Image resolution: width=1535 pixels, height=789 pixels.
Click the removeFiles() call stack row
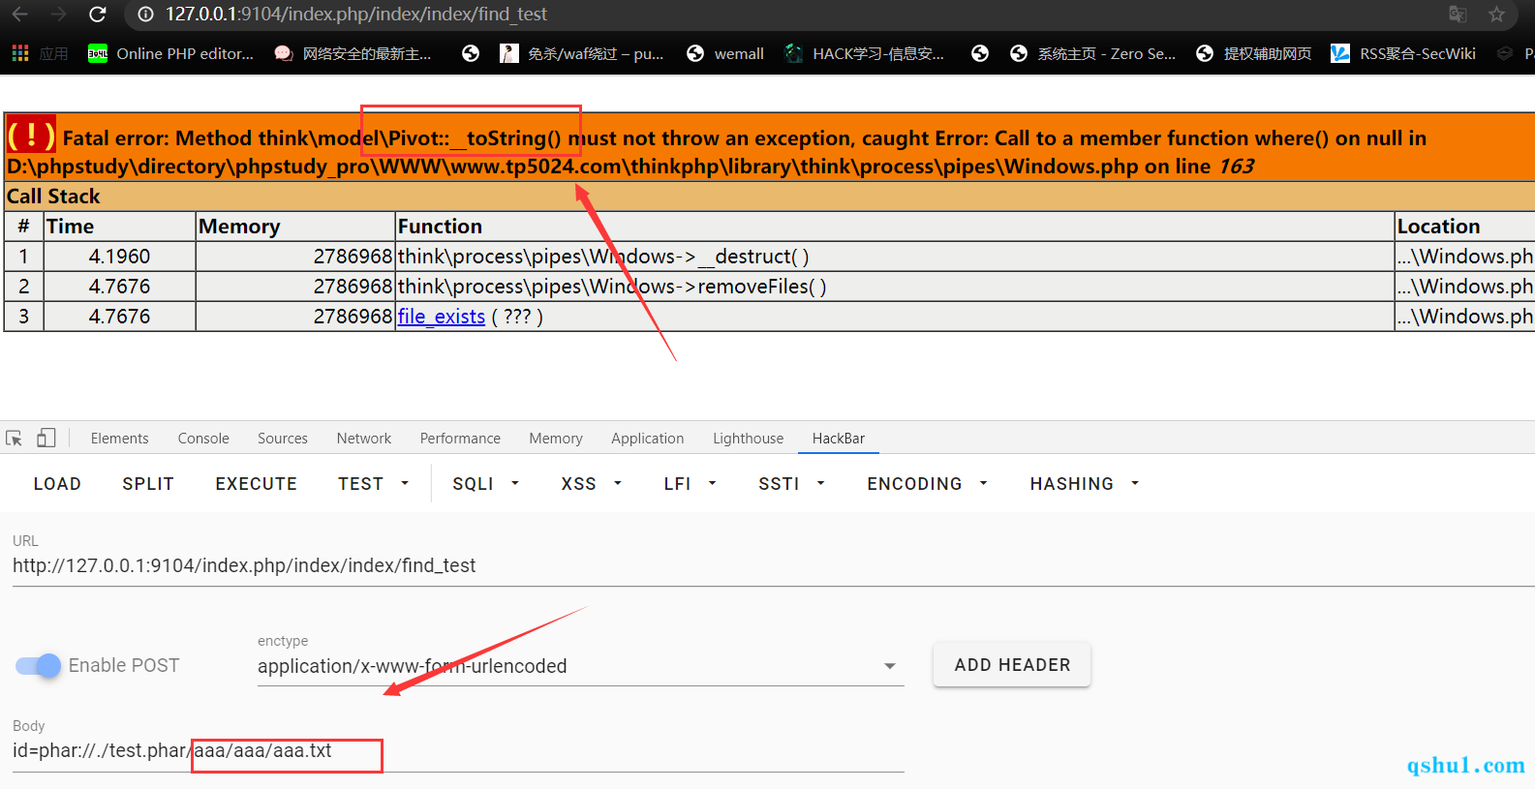769,287
